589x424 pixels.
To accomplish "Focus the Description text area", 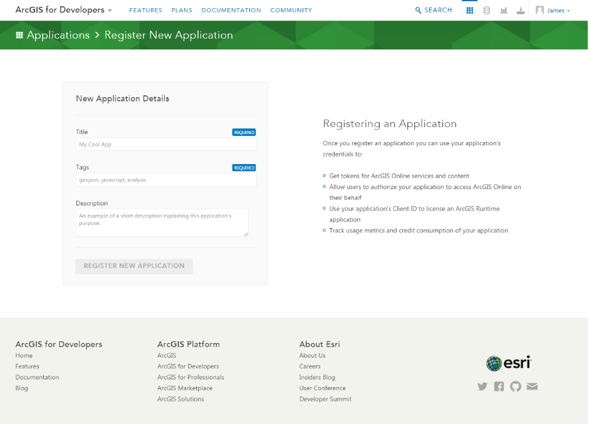I will [162, 223].
